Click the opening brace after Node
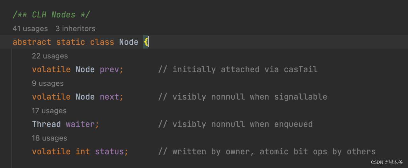The height and width of the screenshot is (168, 408). click(x=145, y=42)
